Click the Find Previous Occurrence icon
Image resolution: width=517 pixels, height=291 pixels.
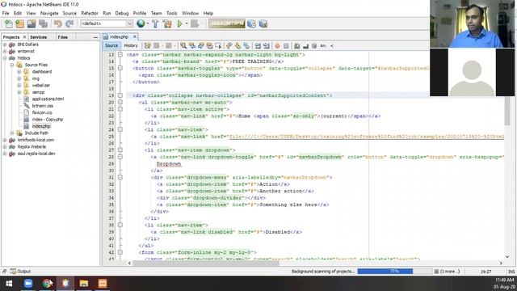click(192, 46)
